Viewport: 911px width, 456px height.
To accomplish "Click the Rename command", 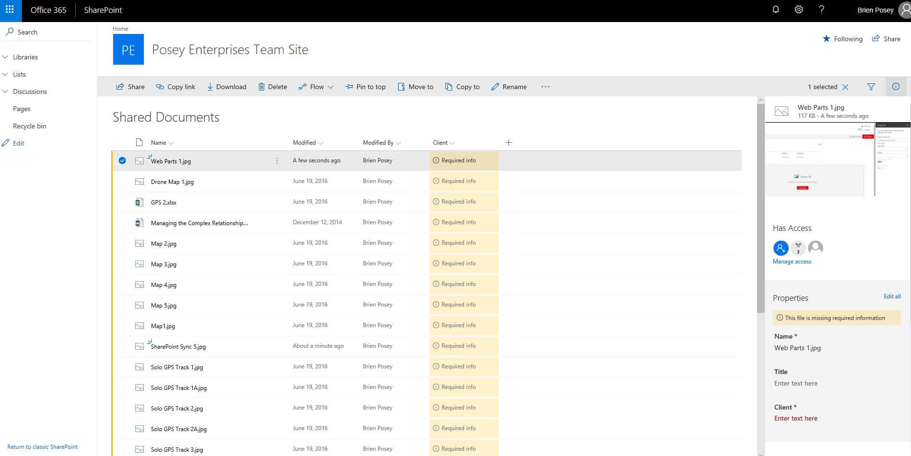I will 509,87.
